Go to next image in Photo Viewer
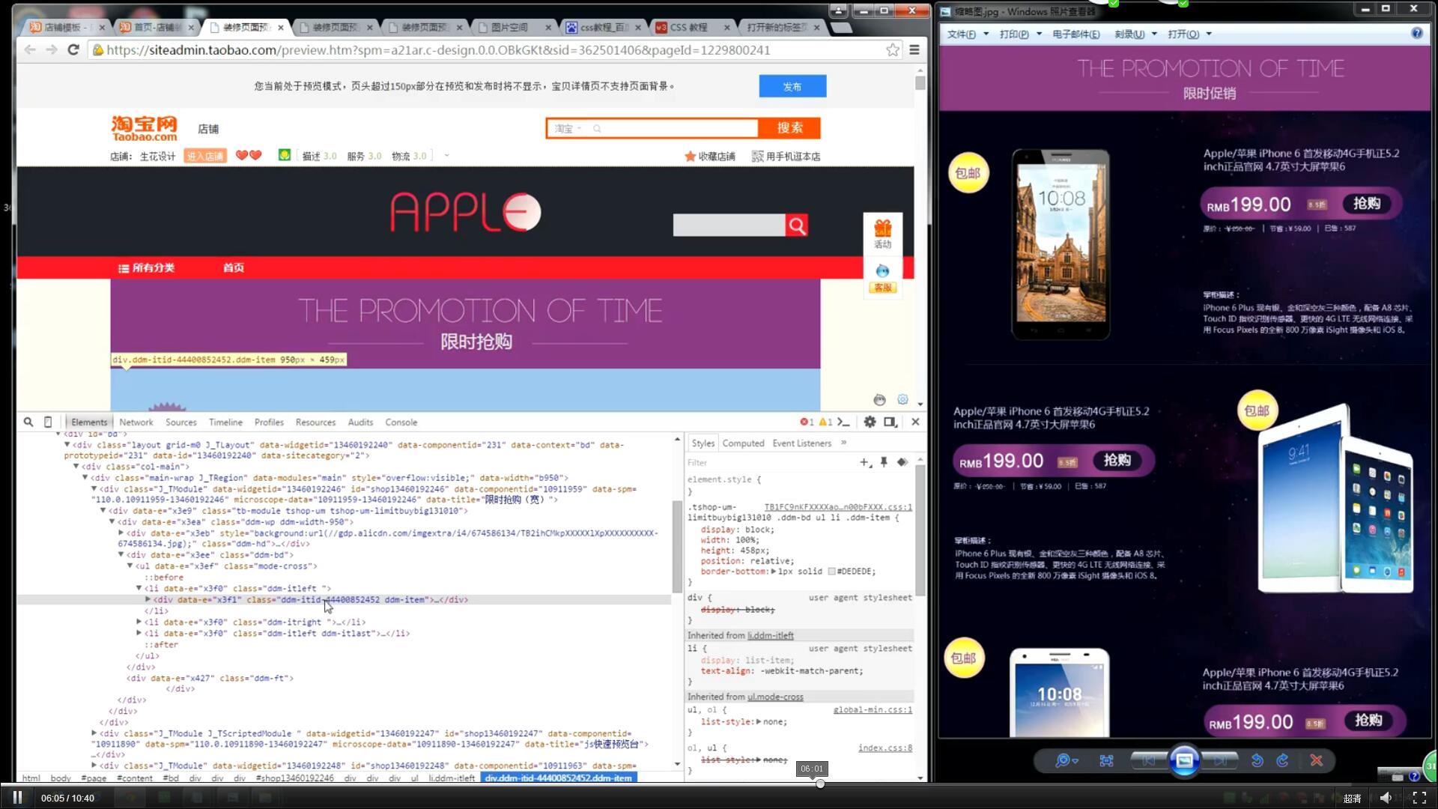This screenshot has height=809, width=1438. 1221,760
